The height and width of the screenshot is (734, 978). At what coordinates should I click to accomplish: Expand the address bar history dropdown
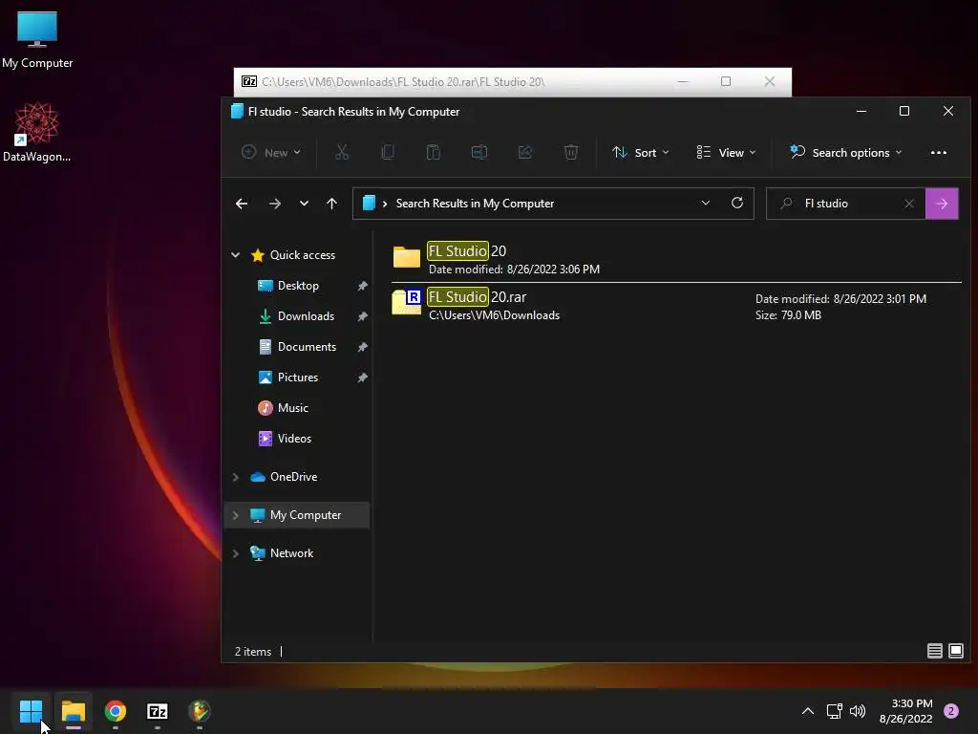(706, 203)
